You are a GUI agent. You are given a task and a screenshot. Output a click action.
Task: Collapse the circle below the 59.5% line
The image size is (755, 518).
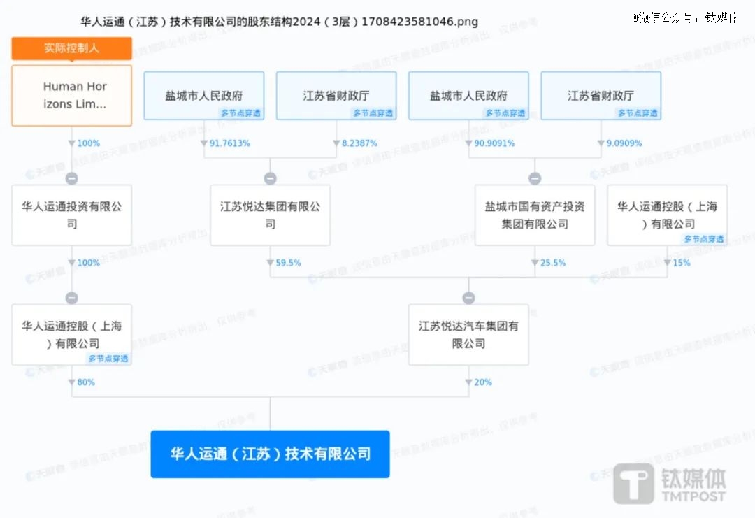pos(468,298)
